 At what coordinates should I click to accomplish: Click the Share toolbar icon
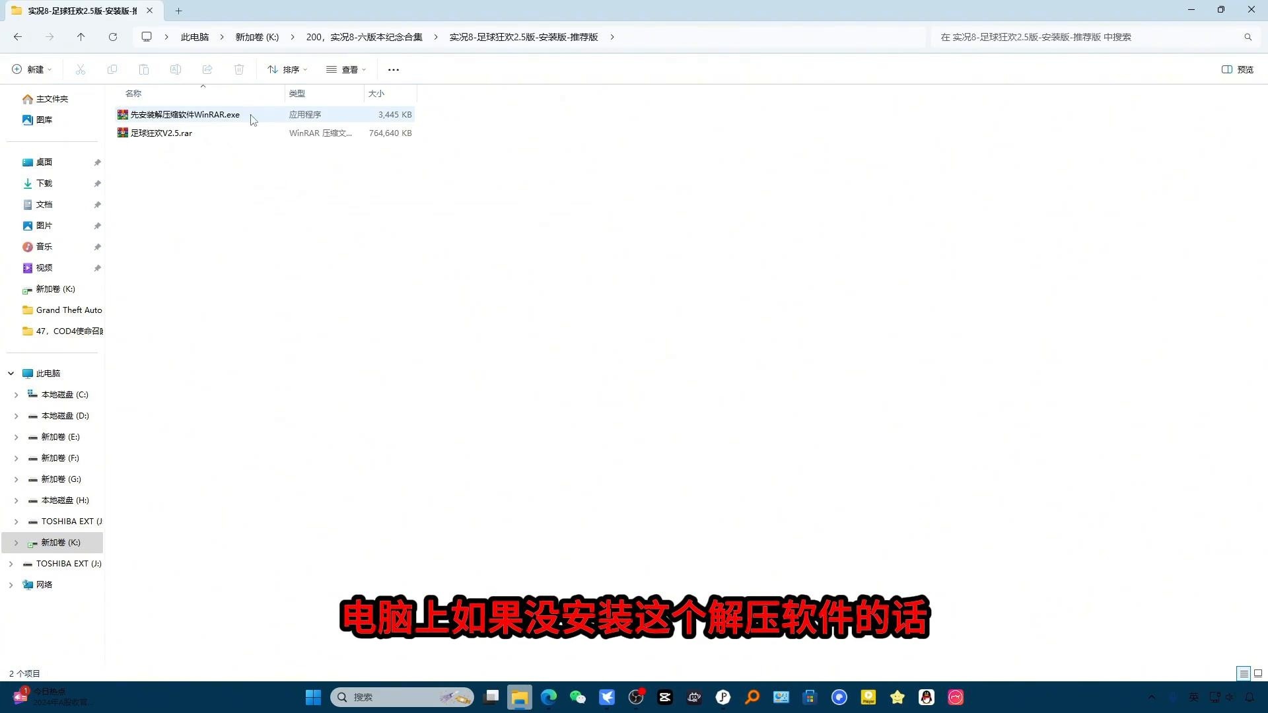click(x=207, y=69)
